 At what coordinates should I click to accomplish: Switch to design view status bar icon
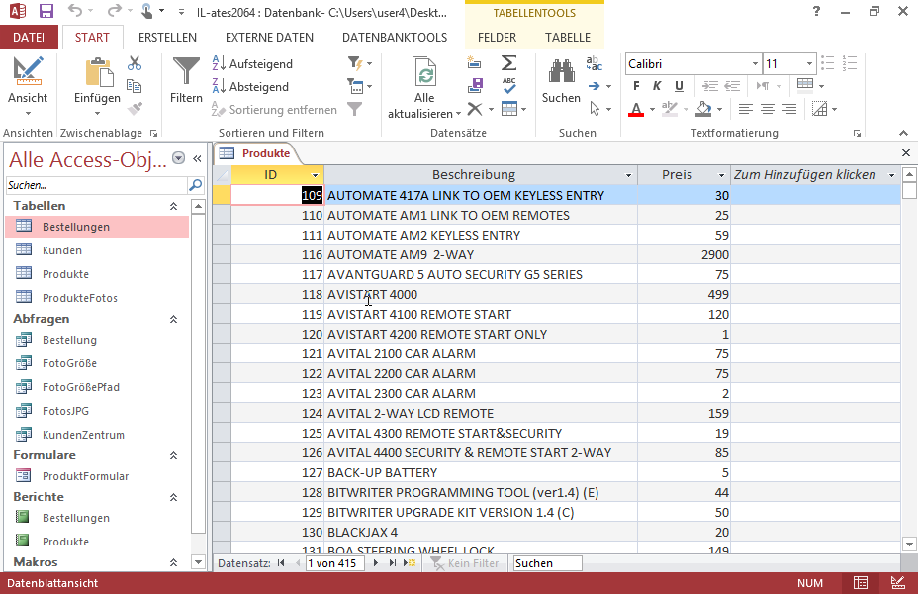(x=897, y=583)
